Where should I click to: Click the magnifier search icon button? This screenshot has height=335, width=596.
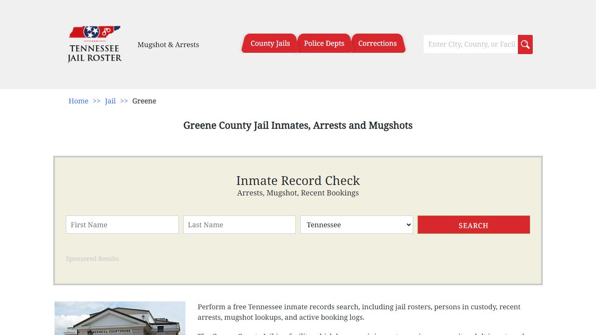[x=525, y=44]
